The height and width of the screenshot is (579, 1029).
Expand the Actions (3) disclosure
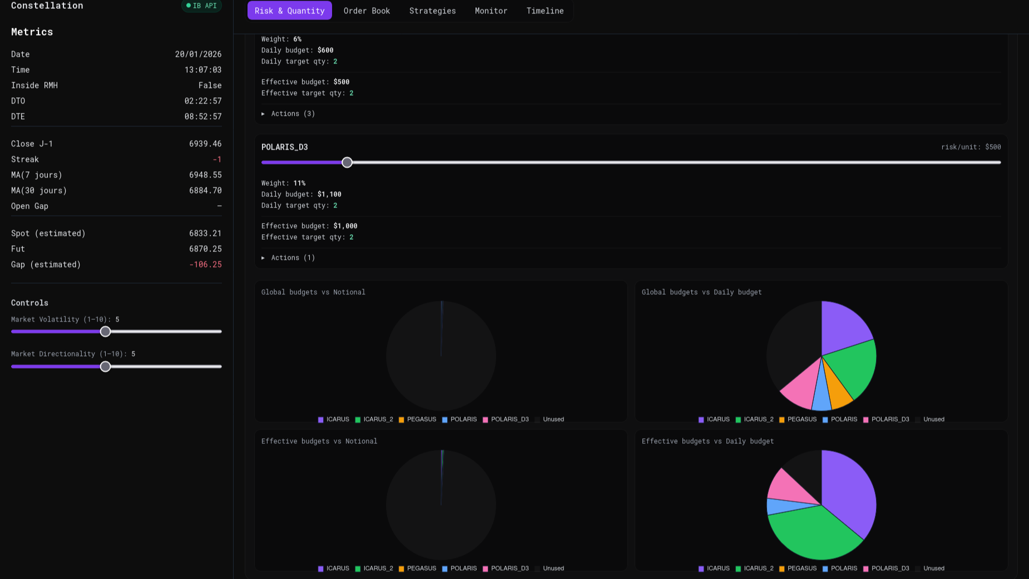coord(288,113)
